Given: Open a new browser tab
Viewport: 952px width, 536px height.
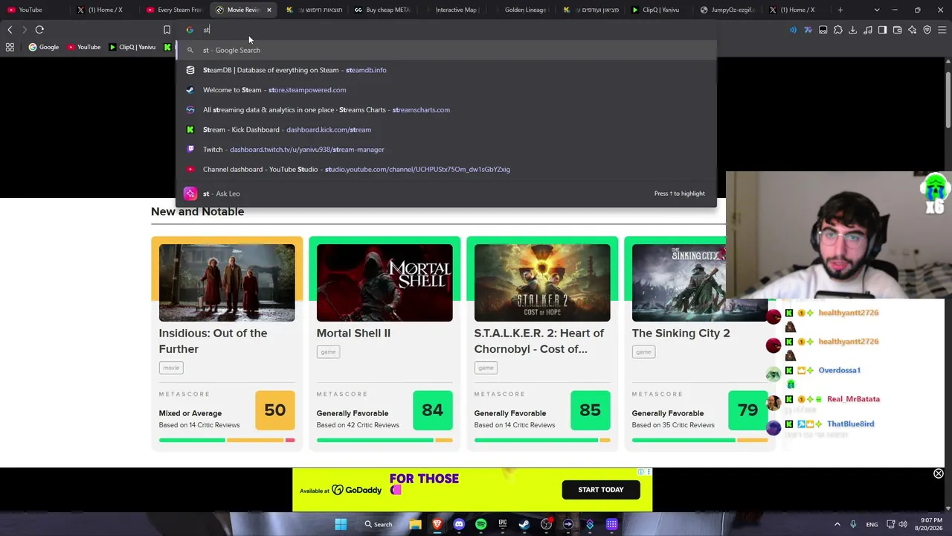Looking at the screenshot, I should (x=840, y=10).
